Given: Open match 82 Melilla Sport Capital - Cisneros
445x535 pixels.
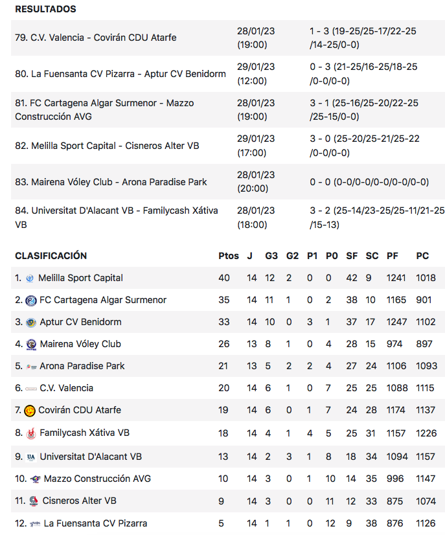Looking at the screenshot, I should click(107, 146).
